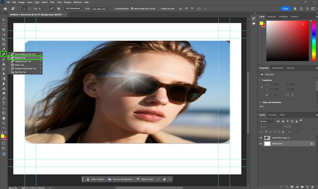
Task: Open the Normal blend mode dropdown
Action: tap(271, 127)
